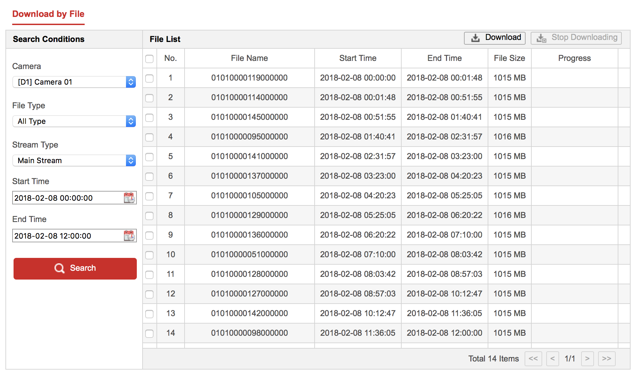
Task: Select the checkbox for row 14
Action: coord(149,333)
